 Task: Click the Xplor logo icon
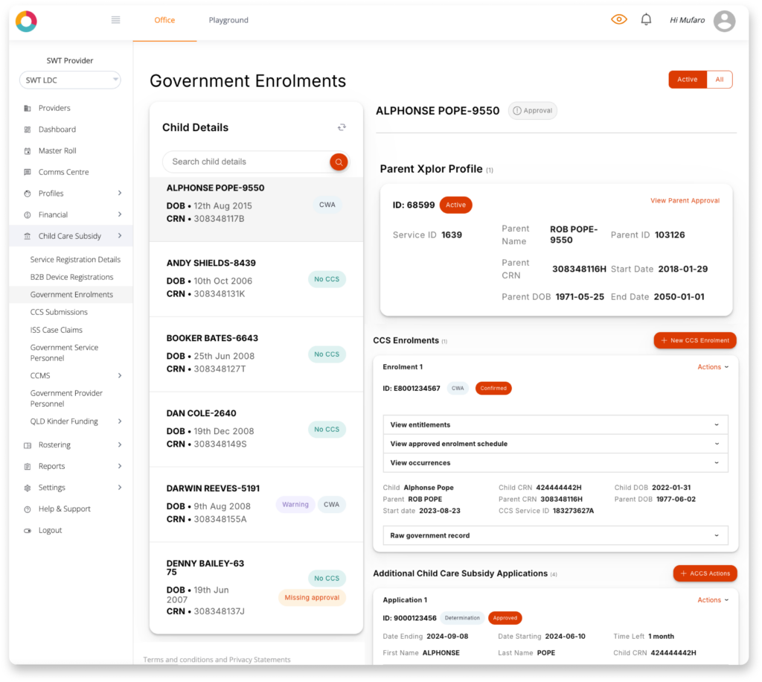coord(26,21)
